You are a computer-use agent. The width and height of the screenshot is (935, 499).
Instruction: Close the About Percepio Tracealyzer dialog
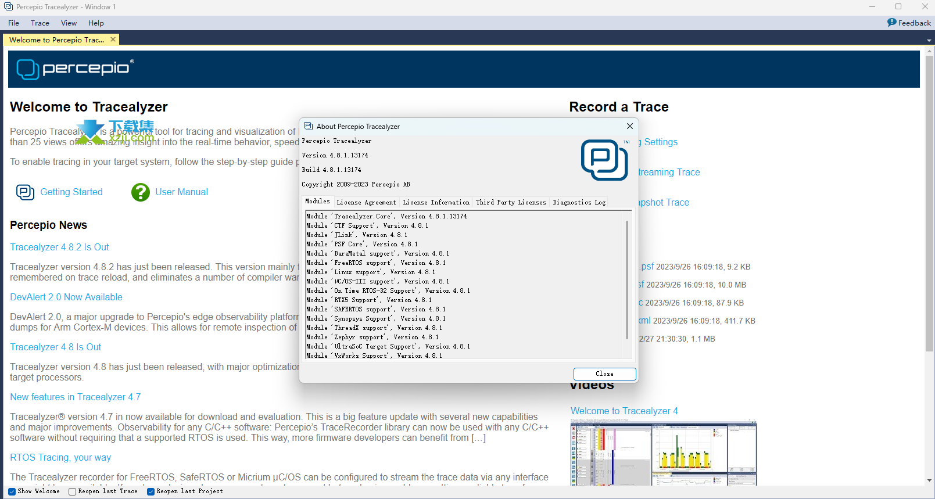tap(630, 126)
